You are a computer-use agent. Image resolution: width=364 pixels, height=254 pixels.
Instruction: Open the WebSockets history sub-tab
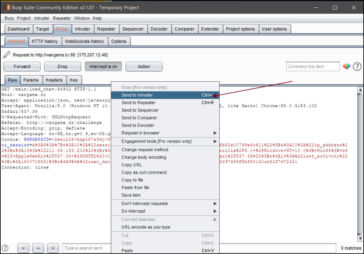coord(84,41)
